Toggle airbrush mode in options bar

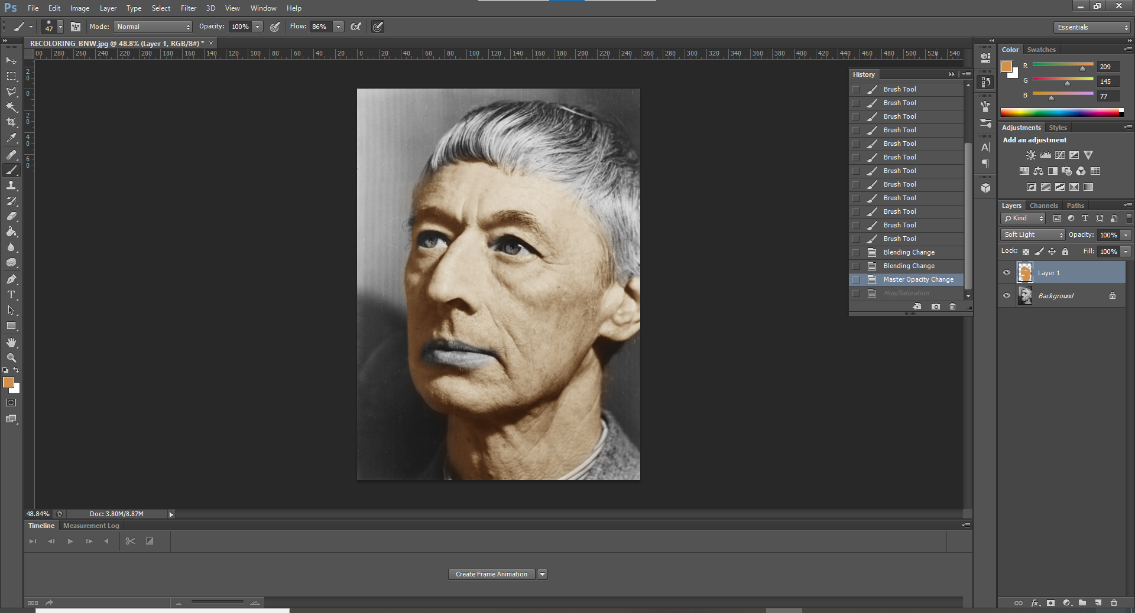(356, 27)
